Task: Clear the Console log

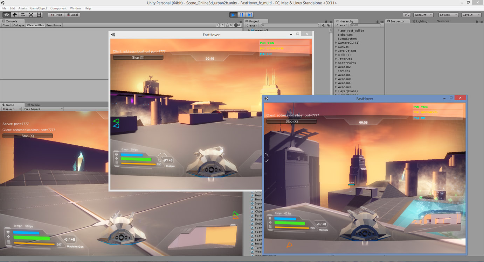Action: click(6, 25)
